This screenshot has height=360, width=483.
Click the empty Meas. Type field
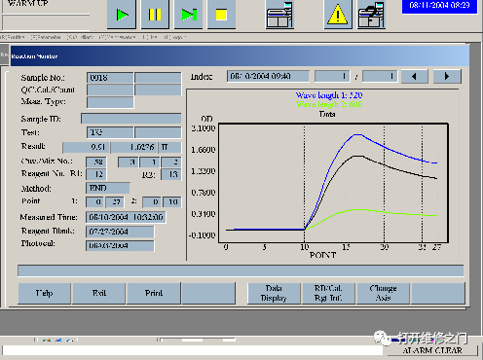(110, 102)
